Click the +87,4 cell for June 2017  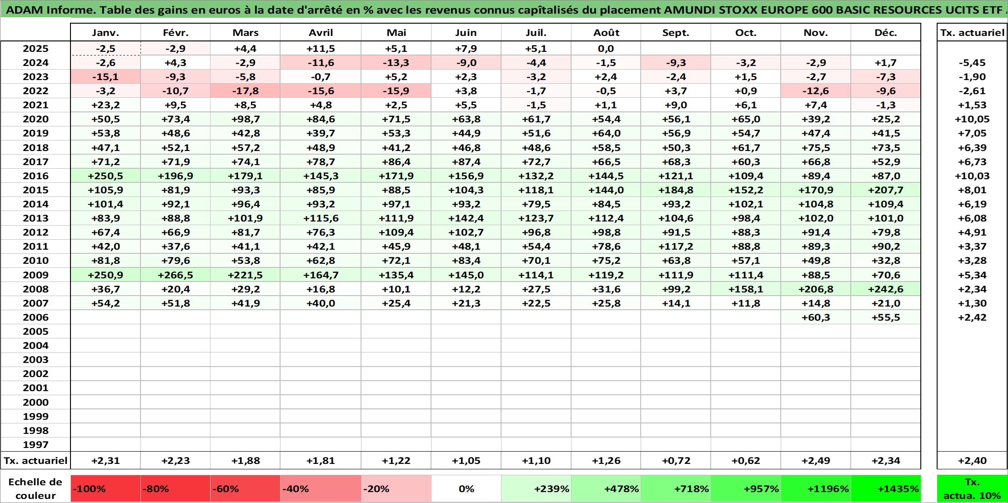click(466, 162)
